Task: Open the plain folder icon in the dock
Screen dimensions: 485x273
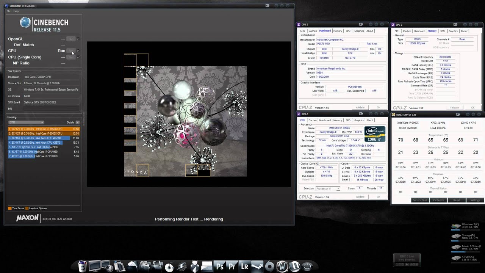Action: (x=132, y=266)
